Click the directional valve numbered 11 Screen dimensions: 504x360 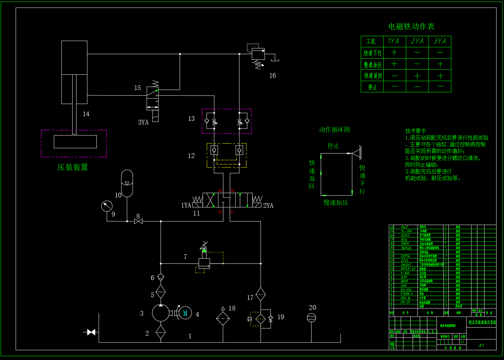227,200
